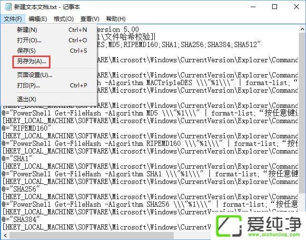Click the line reading @="SHA1"
This screenshot has width=306, height=240.
point(17,159)
